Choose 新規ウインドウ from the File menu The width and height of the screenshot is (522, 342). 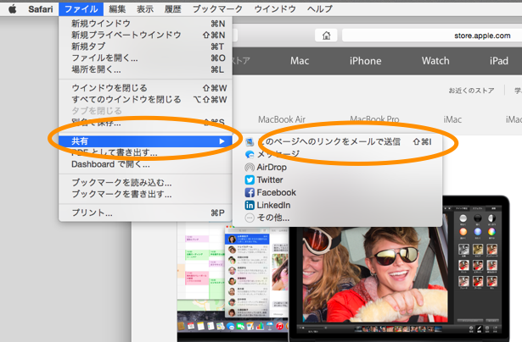pyautogui.click(x=145, y=24)
